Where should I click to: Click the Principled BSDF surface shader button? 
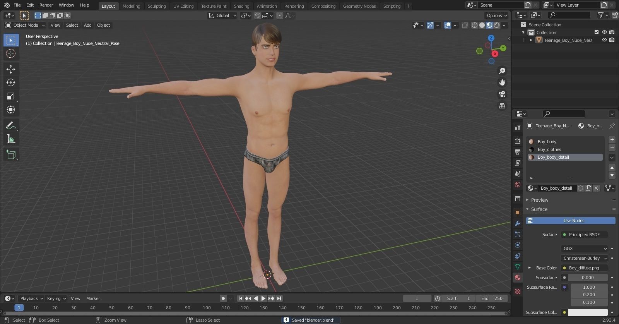[x=584, y=235]
